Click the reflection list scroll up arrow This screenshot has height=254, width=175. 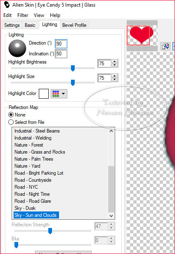point(111,131)
